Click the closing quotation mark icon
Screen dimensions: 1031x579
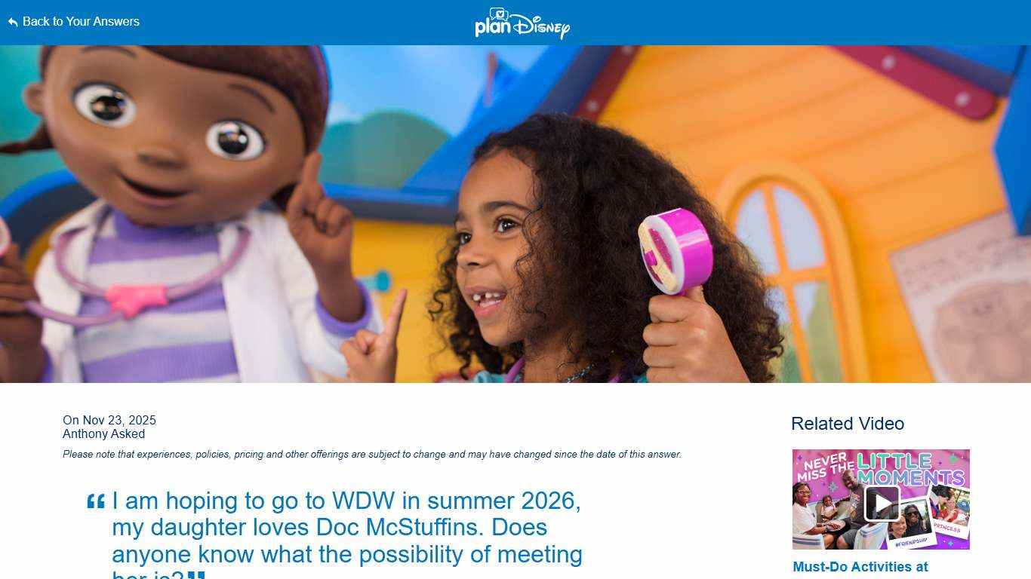[196, 576]
